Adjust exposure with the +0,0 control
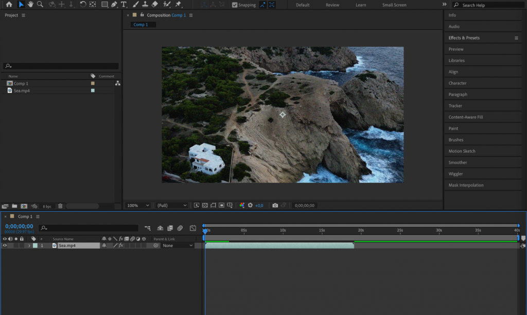This screenshot has width=527, height=315. pyautogui.click(x=259, y=206)
